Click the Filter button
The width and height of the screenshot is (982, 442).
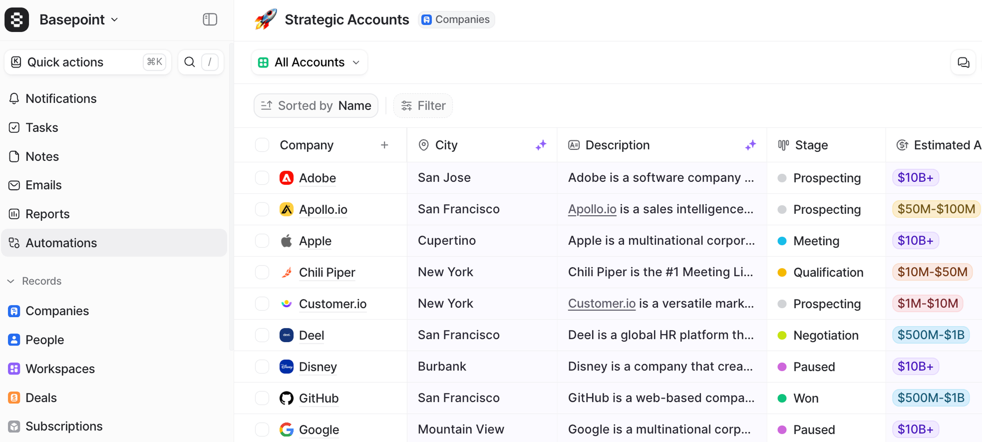423,106
